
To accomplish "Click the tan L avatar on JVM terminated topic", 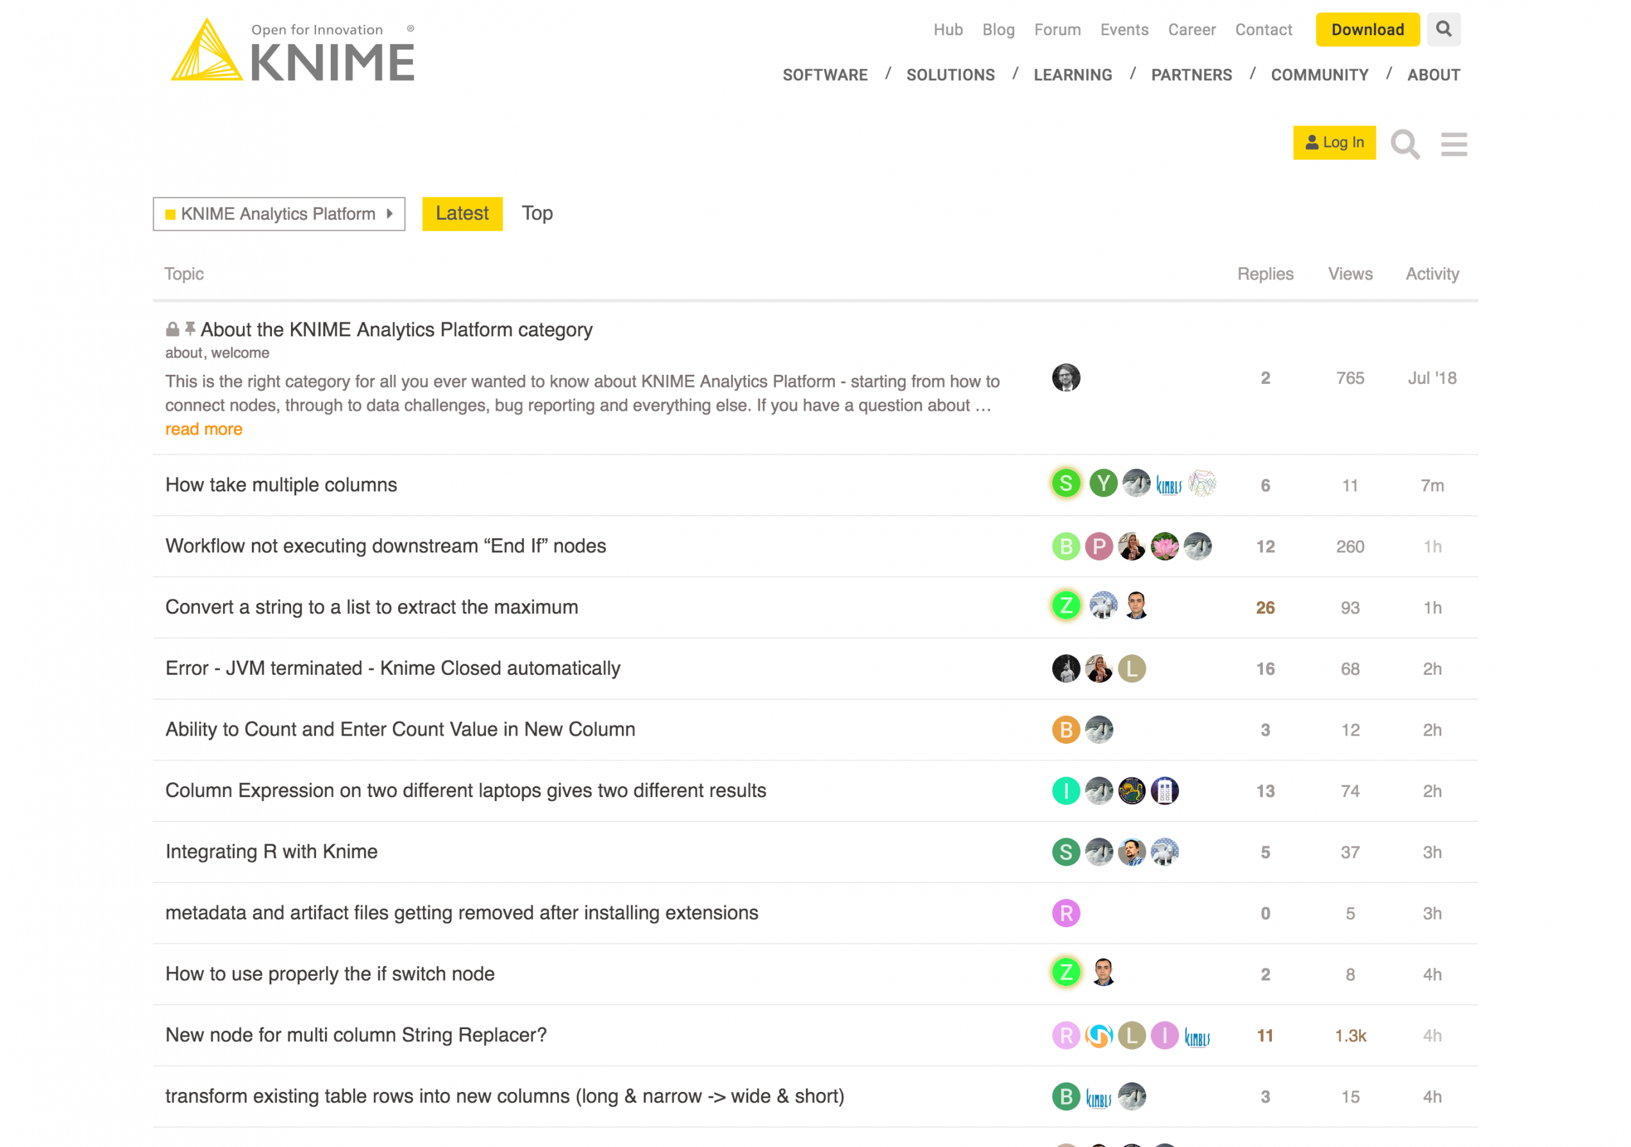I will 1132,668.
